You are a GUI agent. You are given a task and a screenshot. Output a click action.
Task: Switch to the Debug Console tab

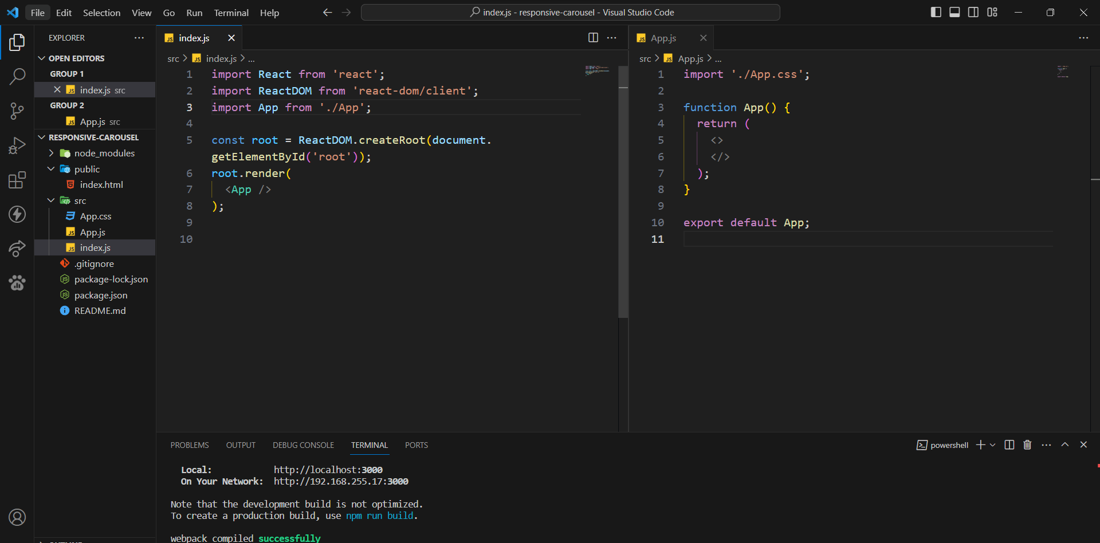303,445
